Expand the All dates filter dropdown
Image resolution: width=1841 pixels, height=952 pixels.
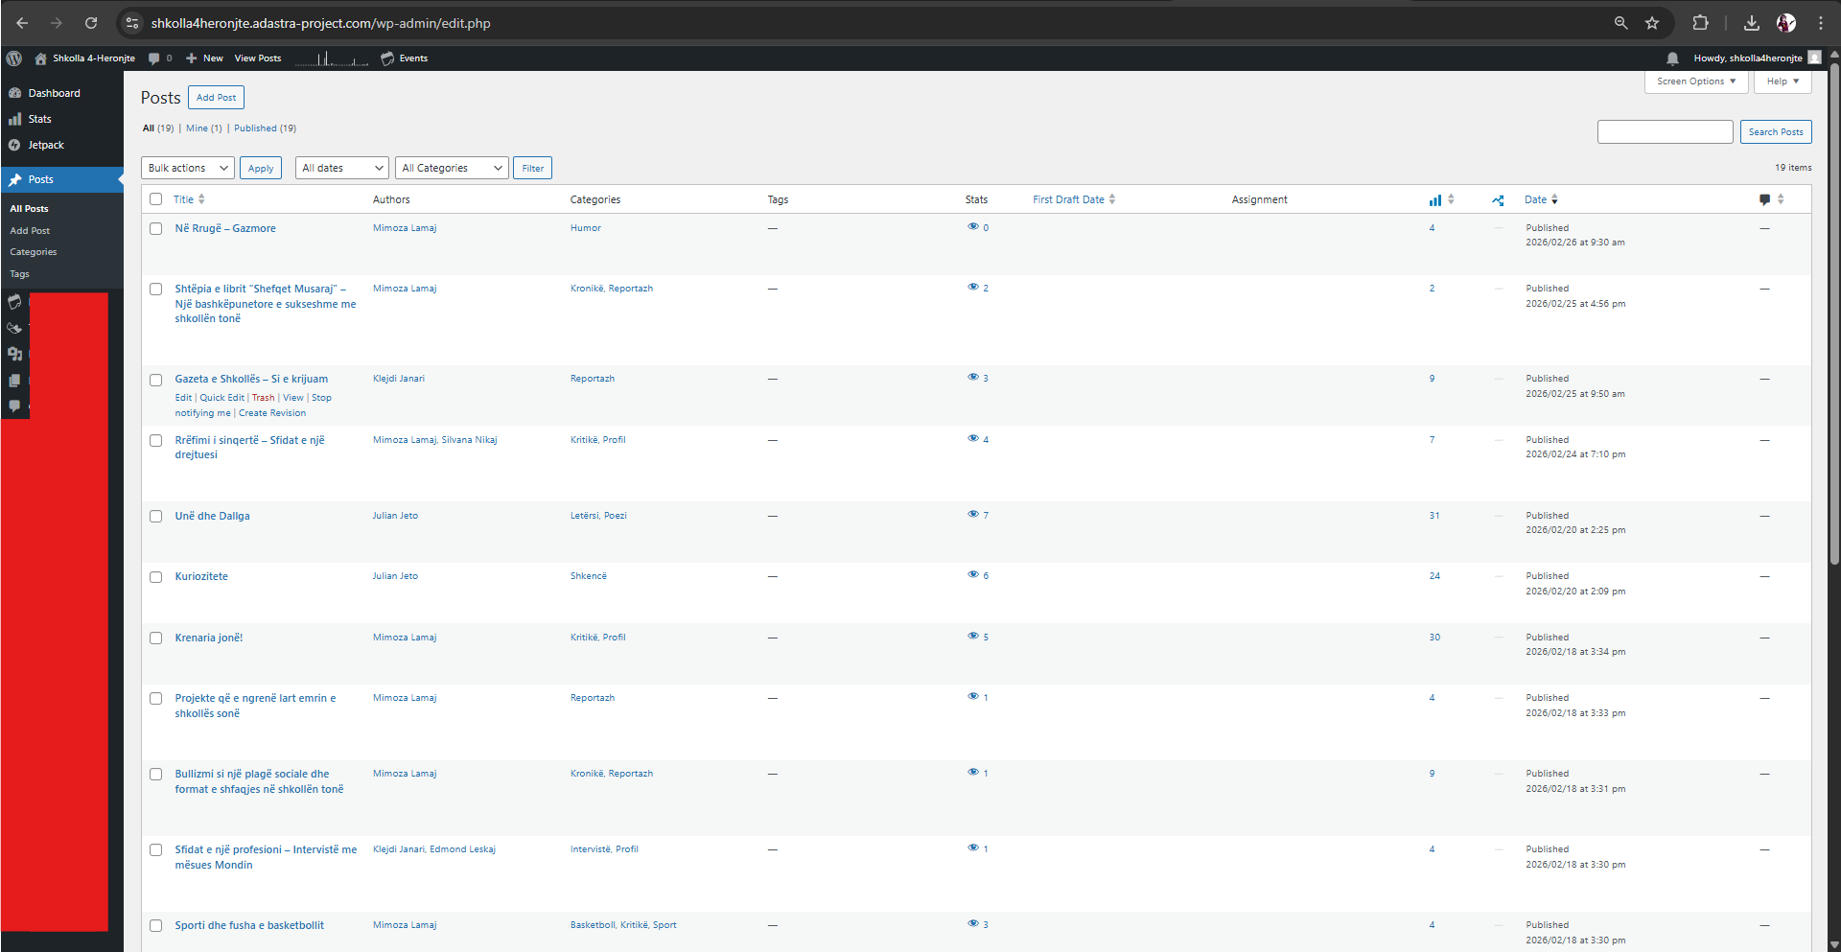click(342, 169)
